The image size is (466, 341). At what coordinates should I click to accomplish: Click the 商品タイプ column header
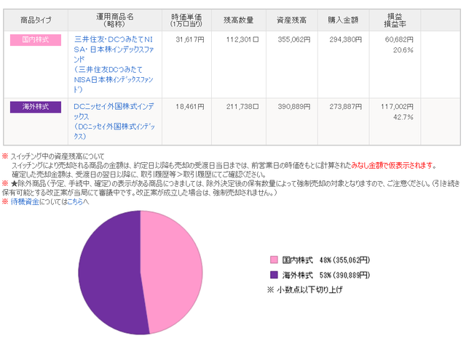[x=36, y=20]
